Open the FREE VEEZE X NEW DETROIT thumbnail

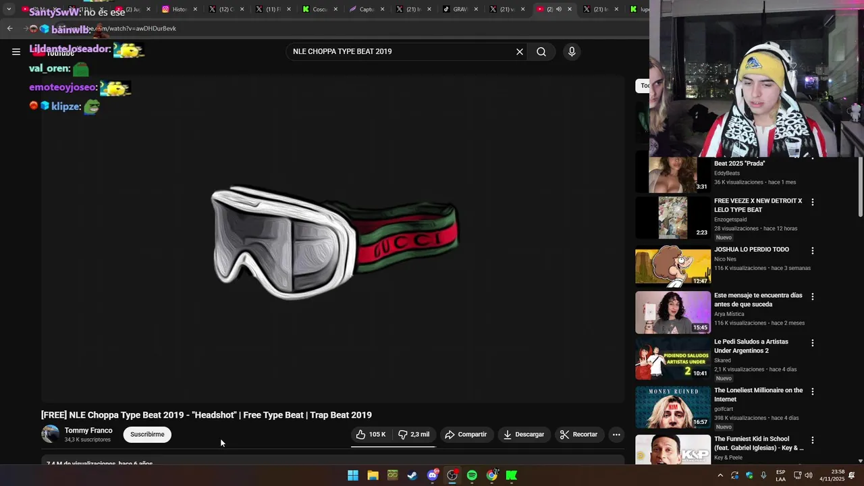673,217
